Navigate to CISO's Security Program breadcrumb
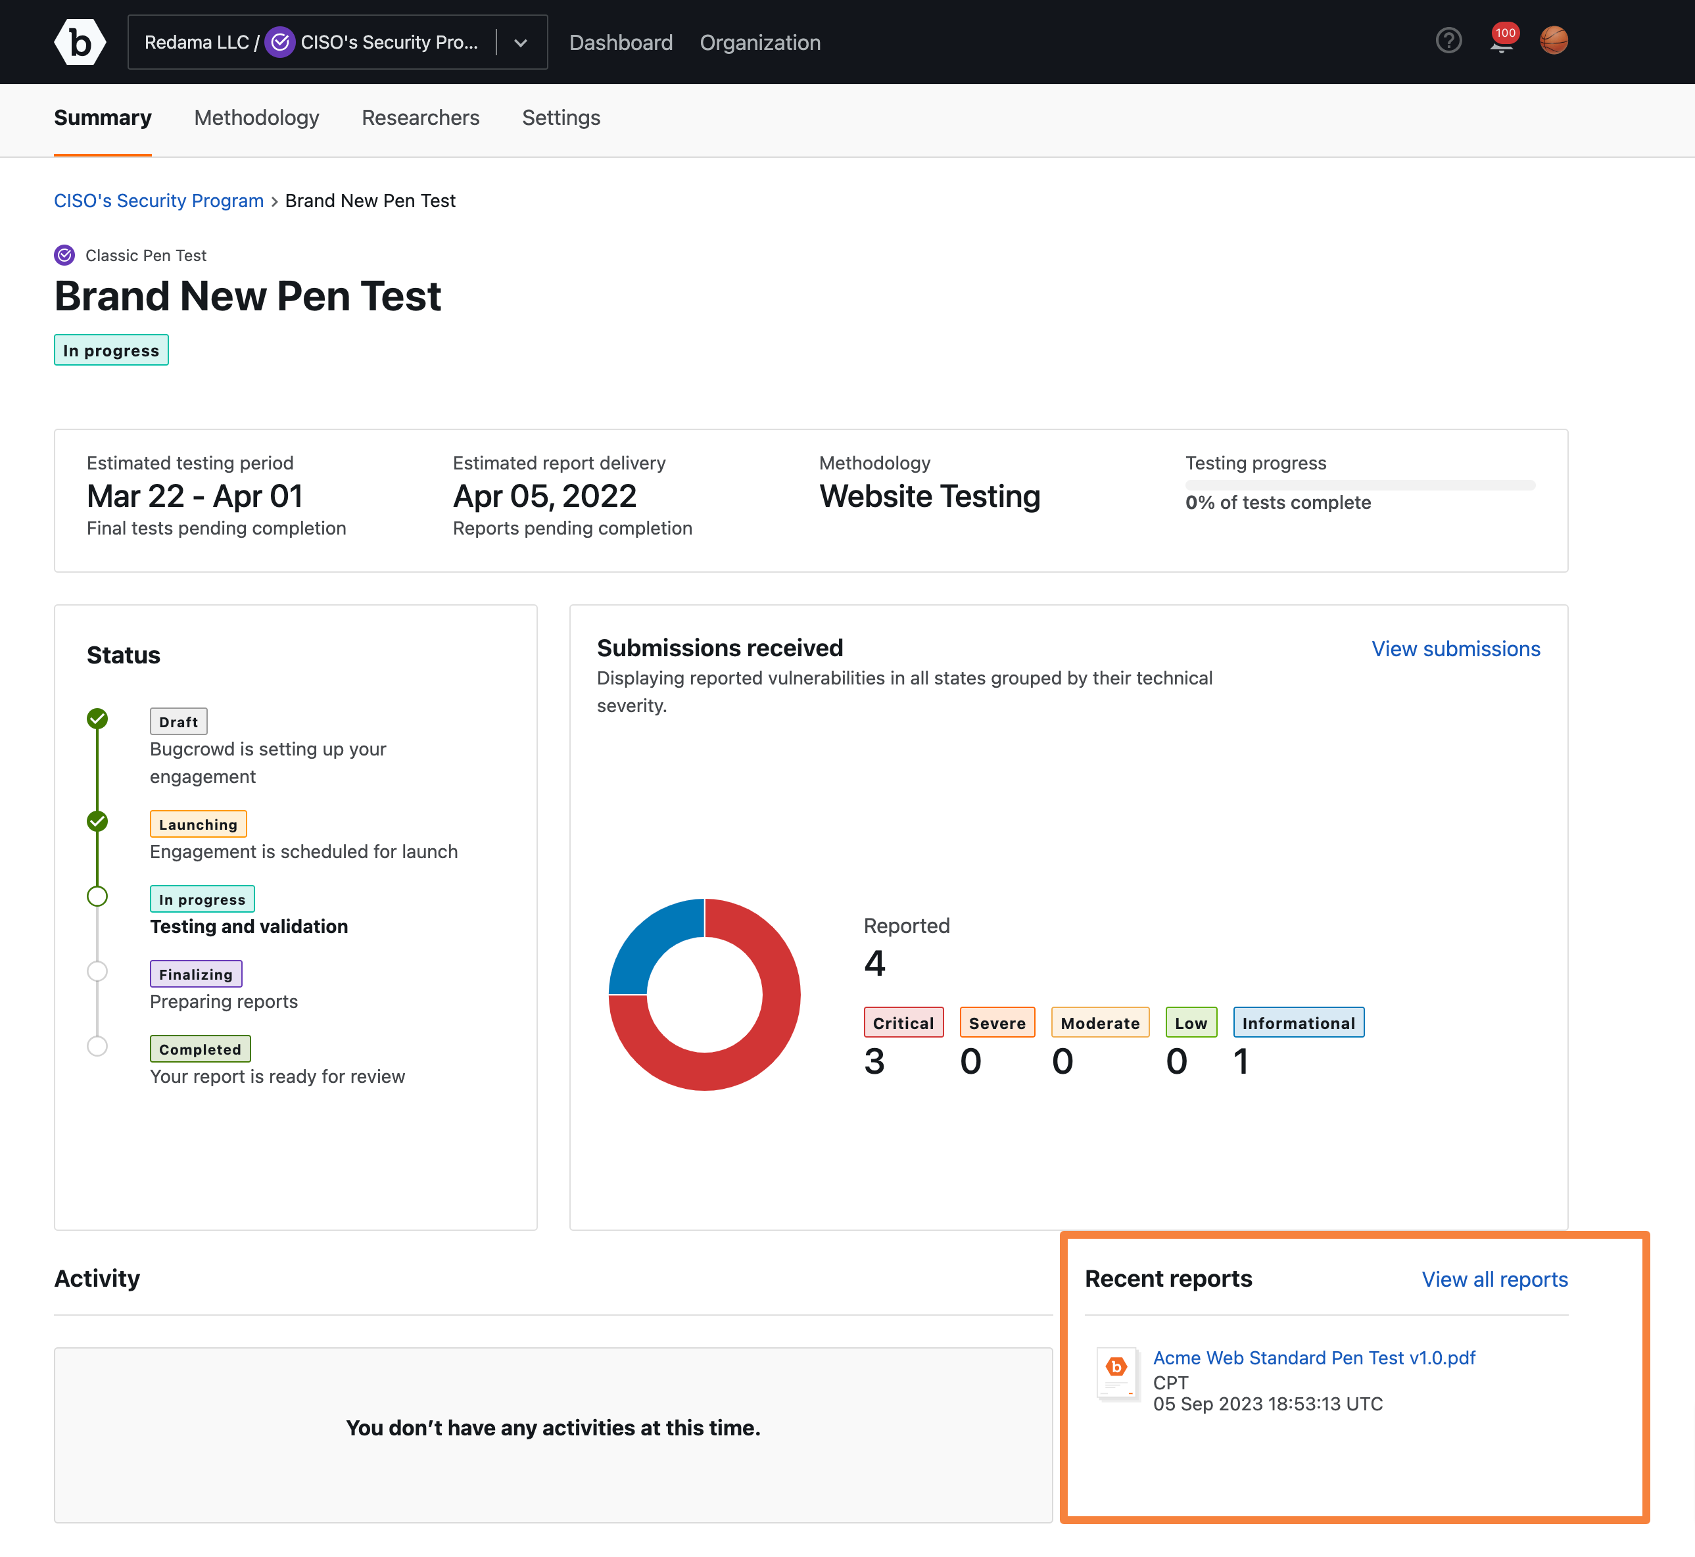 [x=158, y=201]
